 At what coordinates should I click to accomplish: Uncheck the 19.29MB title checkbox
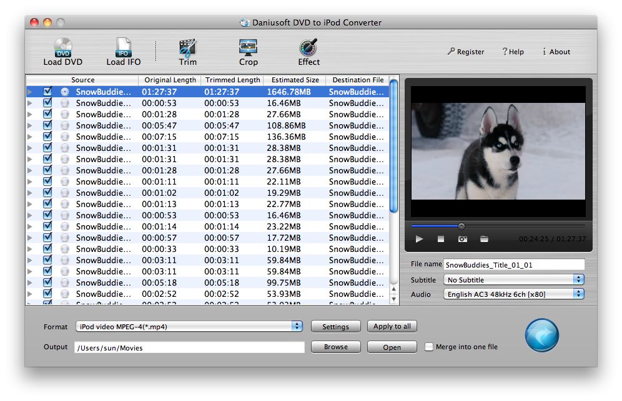[47, 192]
